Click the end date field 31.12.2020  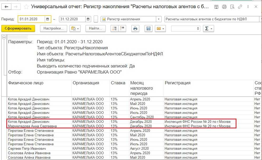[72, 19]
